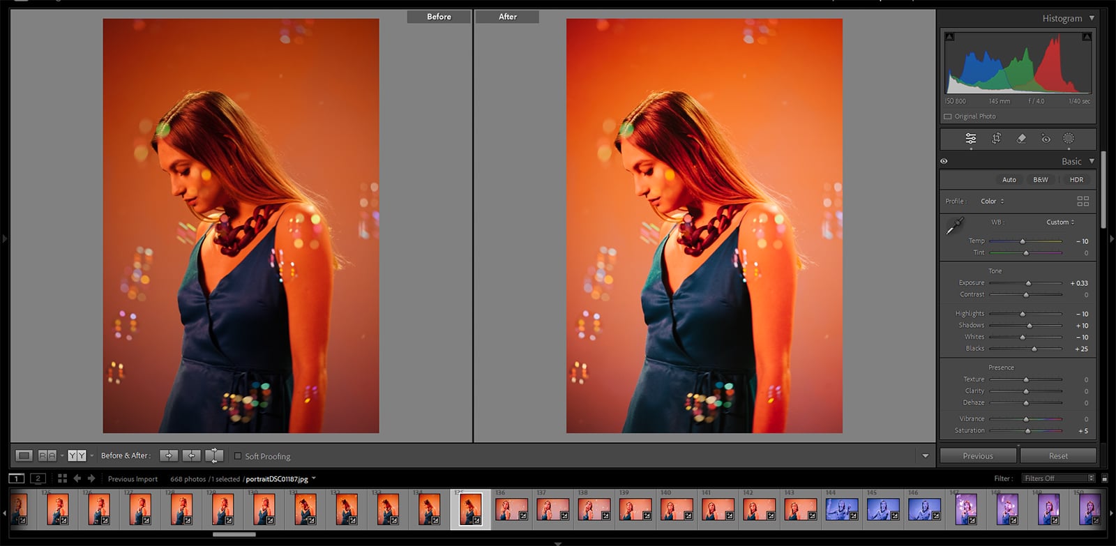This screenshot has width=1116, height=546.
Task: Select the Crop and rotate tool
Action: [996, 138]
